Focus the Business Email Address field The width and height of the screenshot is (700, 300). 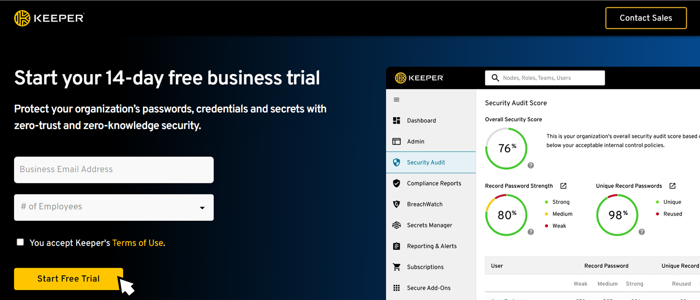[x=114, y=170]
